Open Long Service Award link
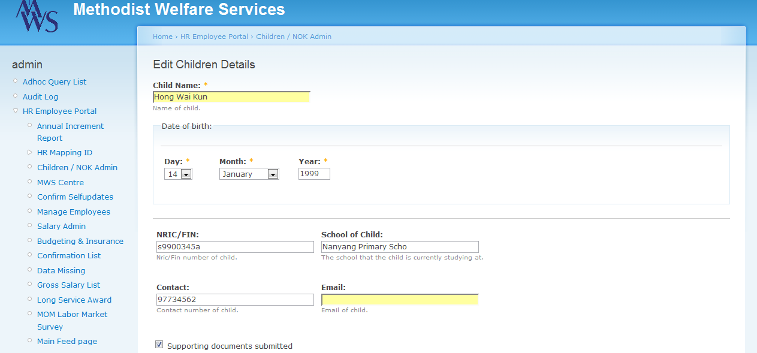This screenshot has width=757, height=353. click(74, 300)
